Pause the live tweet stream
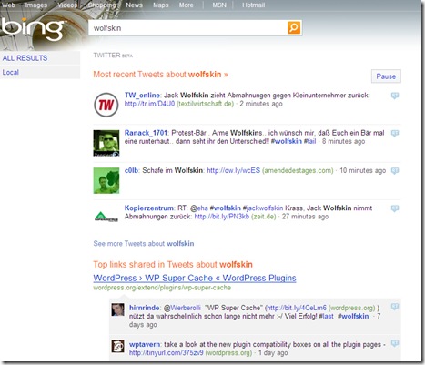This screenshot has width=425, height=365. [386, 76]
